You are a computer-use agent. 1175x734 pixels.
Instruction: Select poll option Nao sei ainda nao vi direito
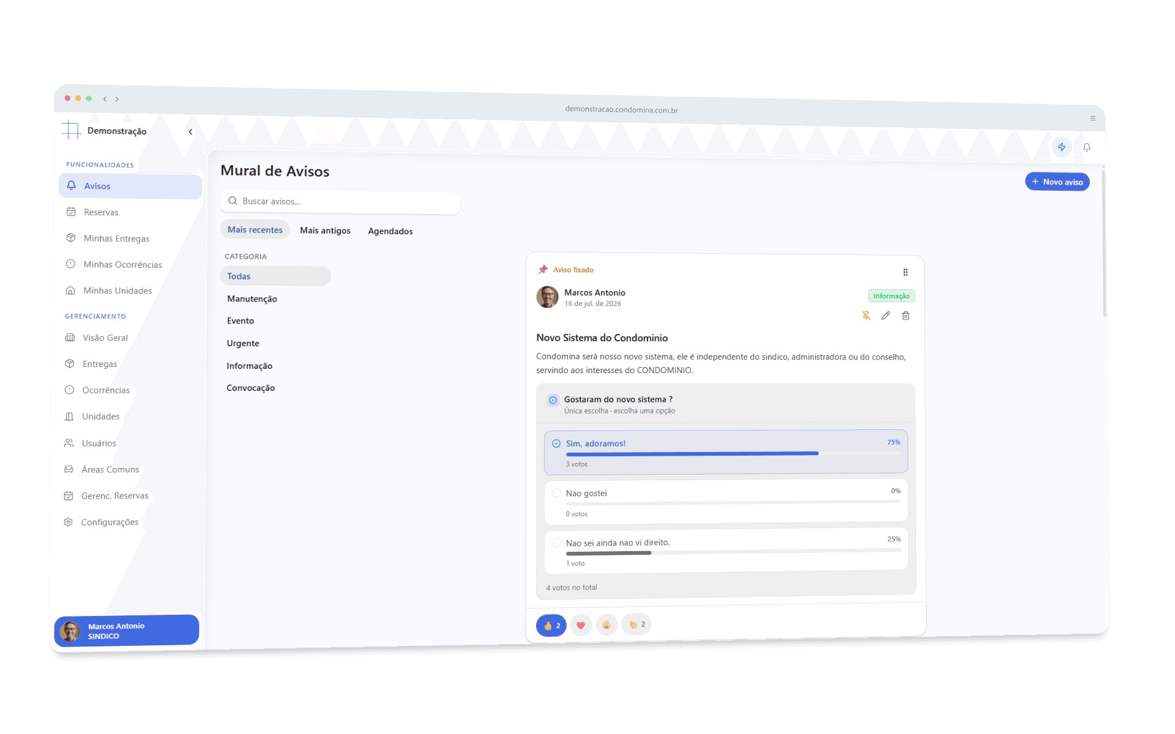726,551
